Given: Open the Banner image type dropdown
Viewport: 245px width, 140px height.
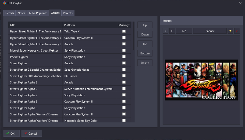Looking at the screenshot, I should [210, 31].
